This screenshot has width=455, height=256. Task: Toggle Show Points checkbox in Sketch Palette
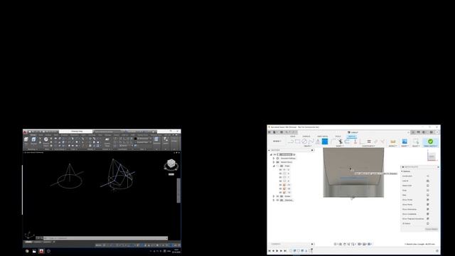(428, 204)
